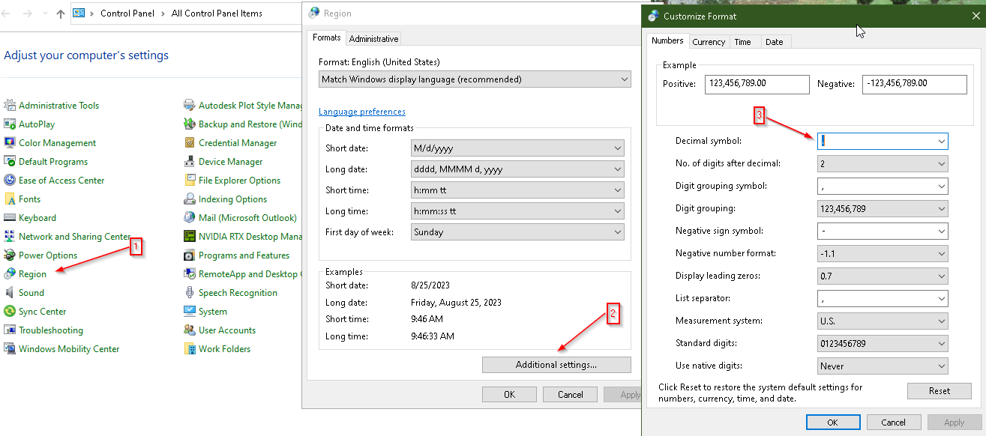Open the Fonts icon
The width and height of the screenshot is (986, 436).
point(10,199)
